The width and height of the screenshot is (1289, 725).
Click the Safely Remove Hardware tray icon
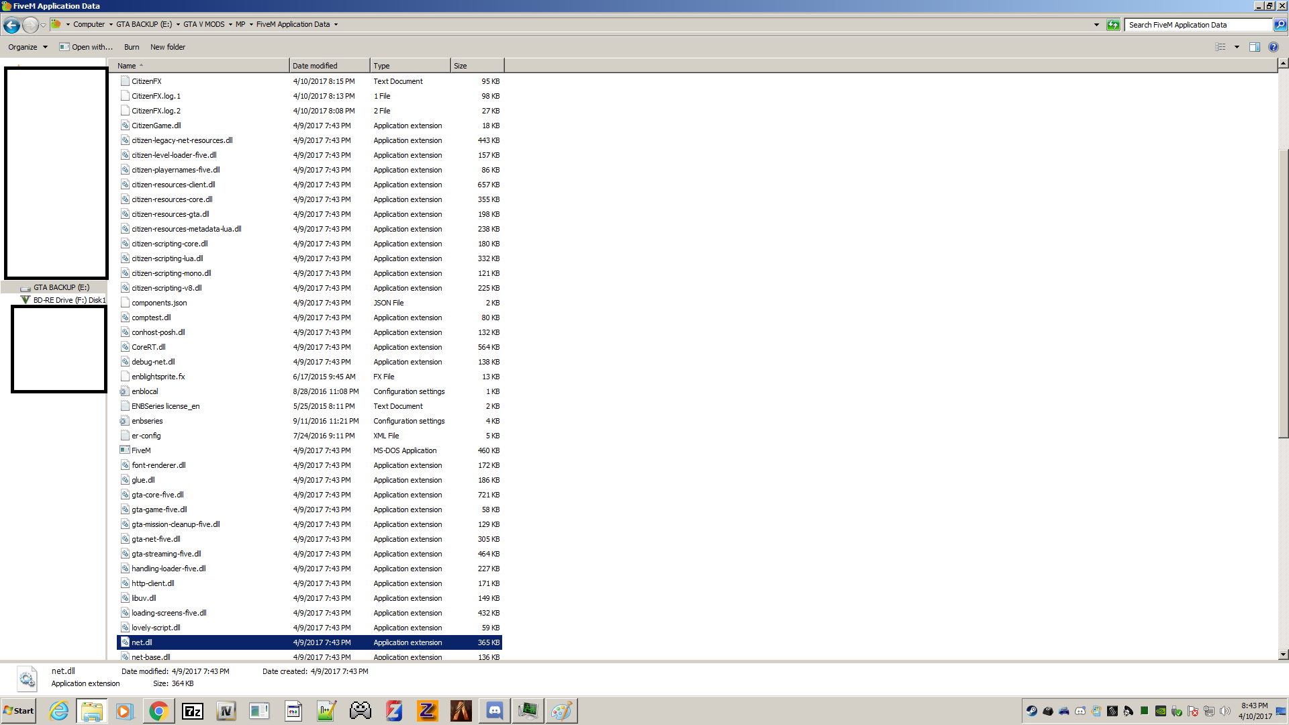[1177, 711]
